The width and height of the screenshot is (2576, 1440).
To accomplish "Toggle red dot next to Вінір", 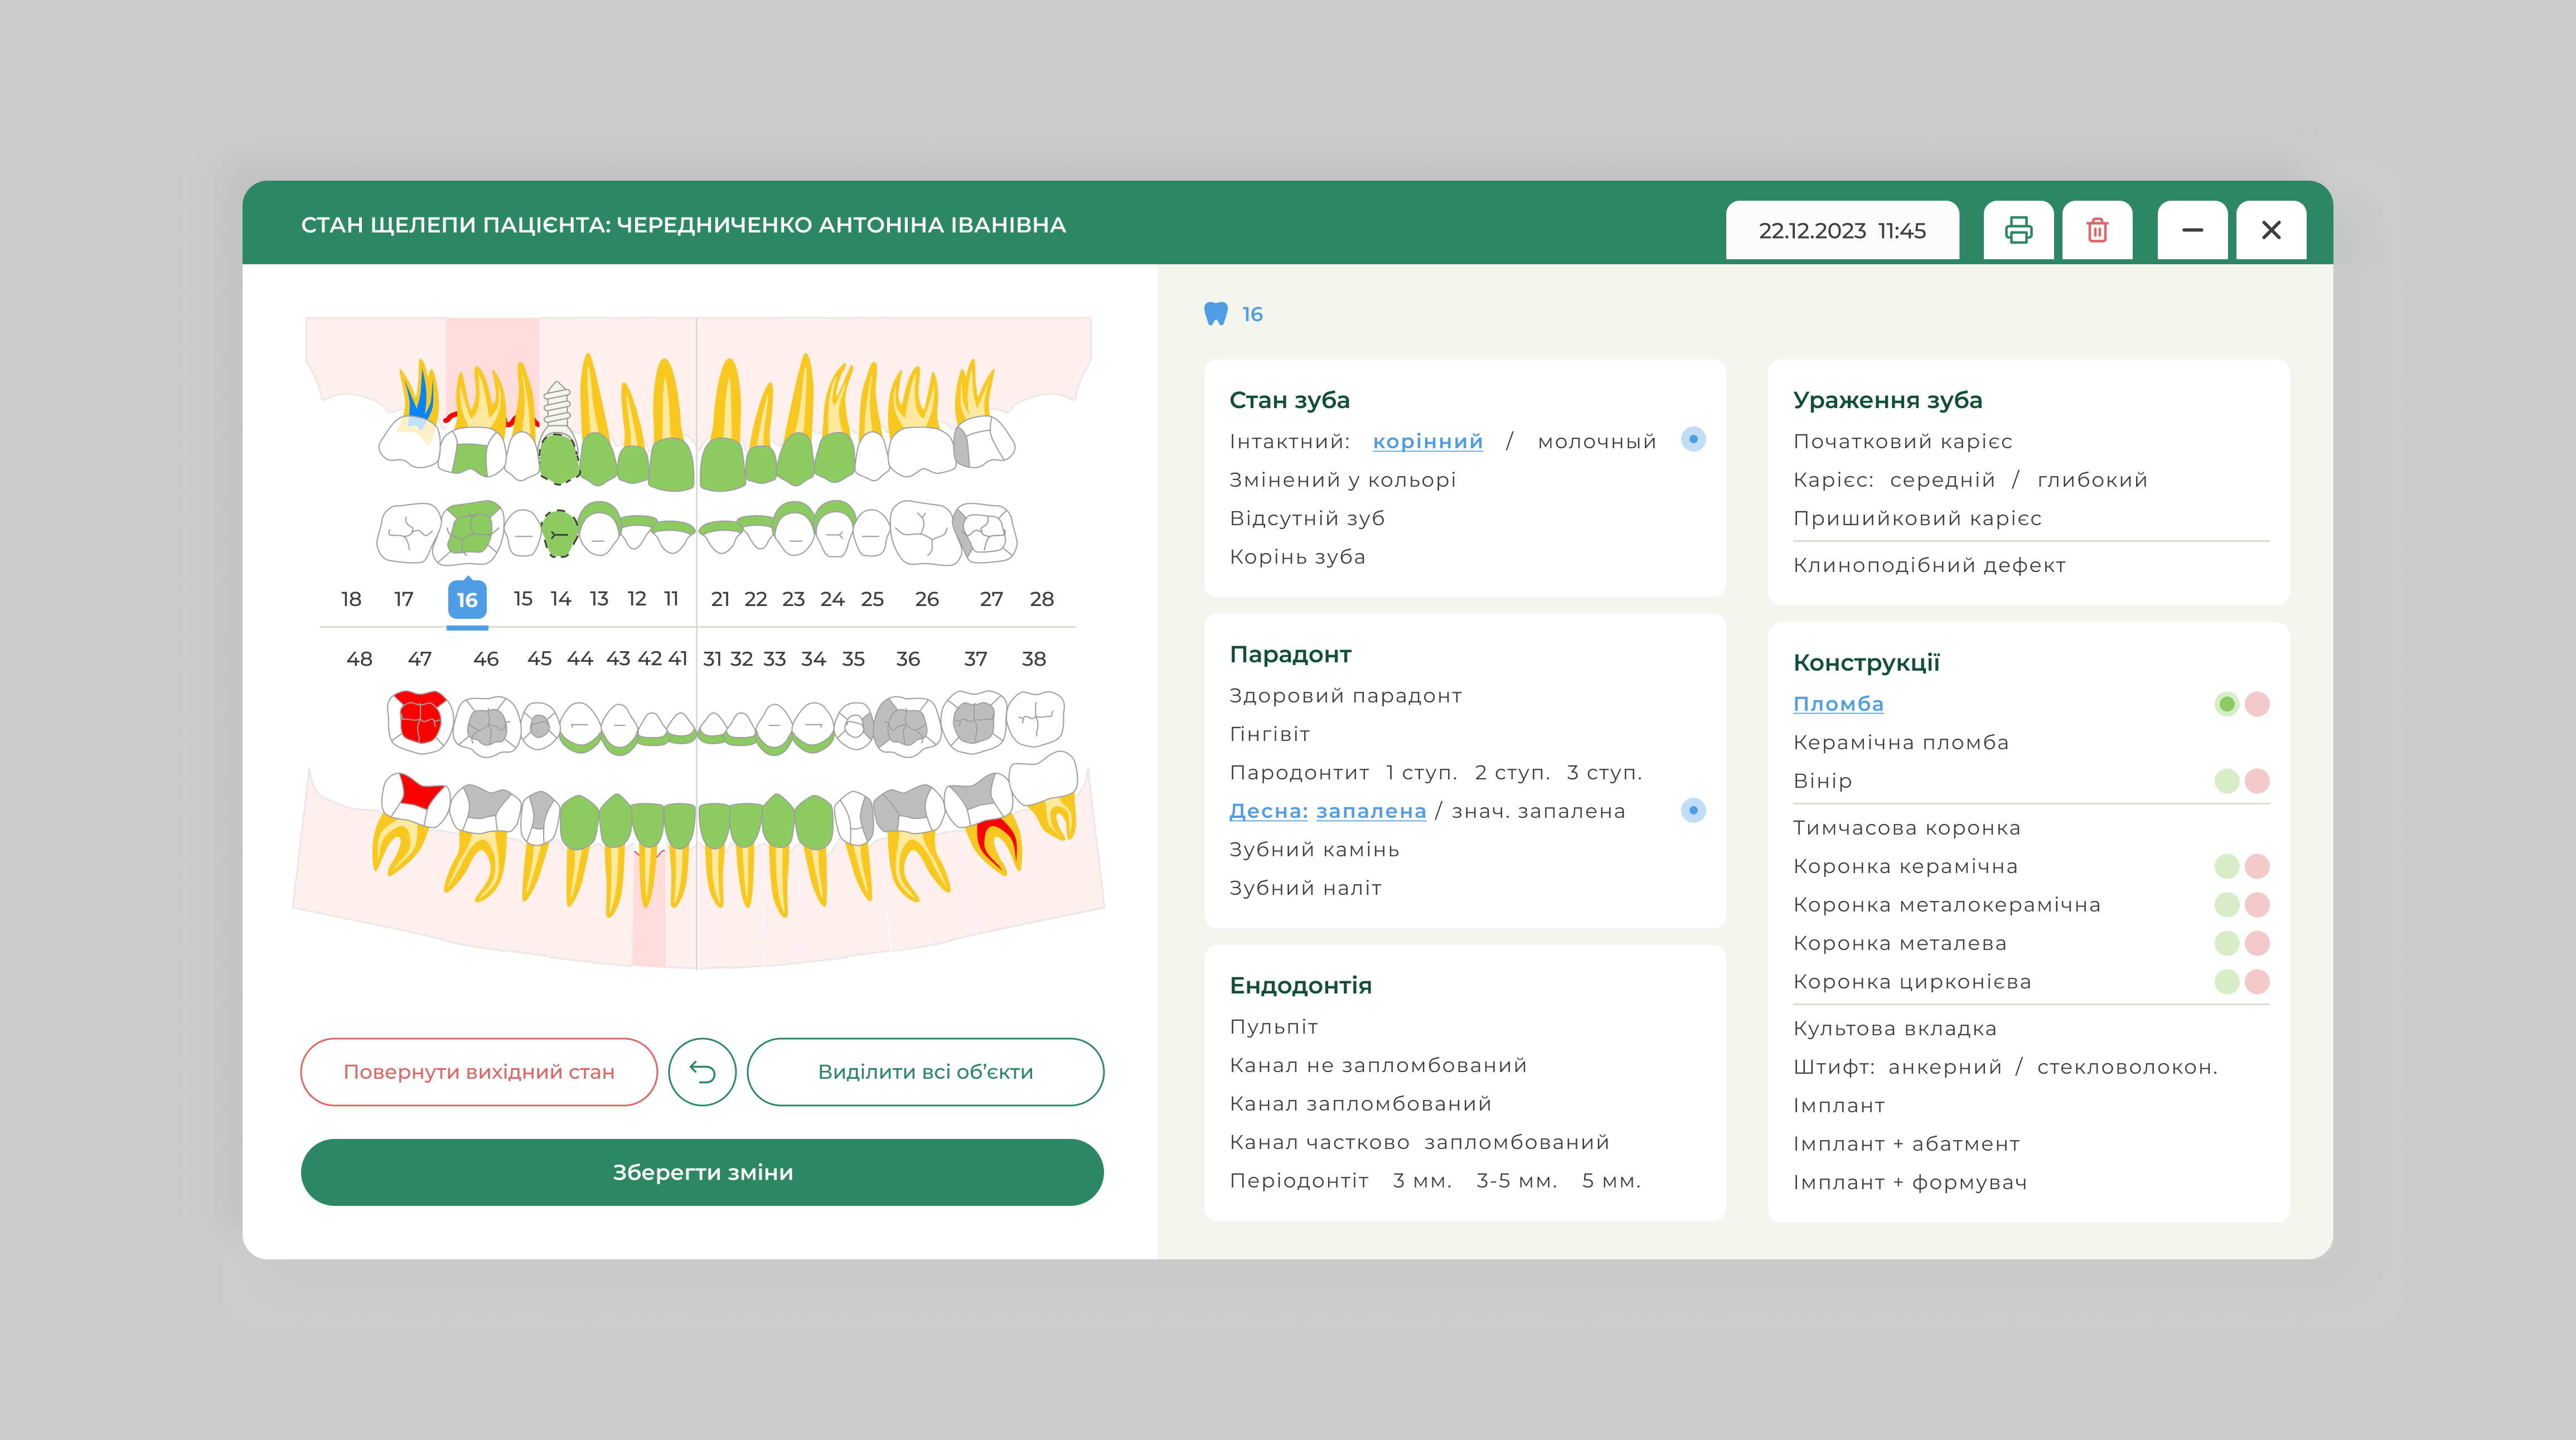I will (x=2257, y=781).
